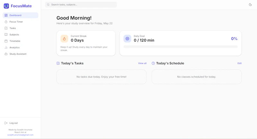This screenshot has width=257, height=139.
Task: Click the Analytics bar chart icon
Action: [x=6, y=47]
